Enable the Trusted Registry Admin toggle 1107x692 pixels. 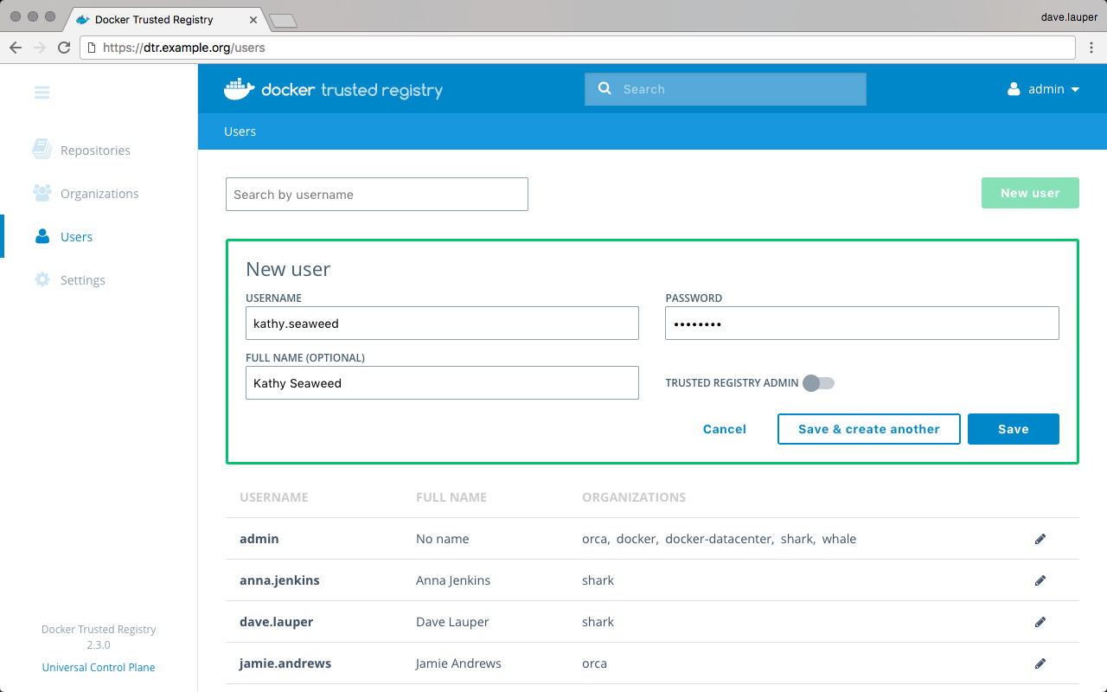pos(818,383)
